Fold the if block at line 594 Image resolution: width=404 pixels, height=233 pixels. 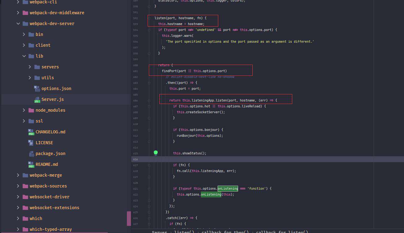tap(149, 30)
